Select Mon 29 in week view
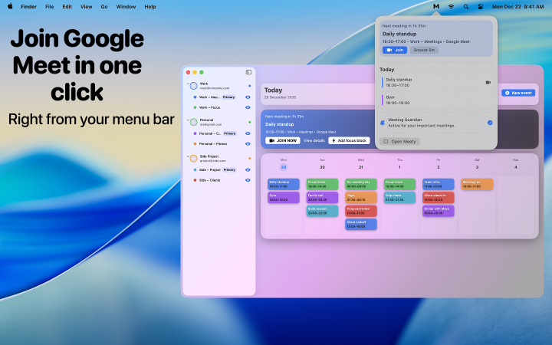This screenshot has width=552, height=345. pos(284,167)
